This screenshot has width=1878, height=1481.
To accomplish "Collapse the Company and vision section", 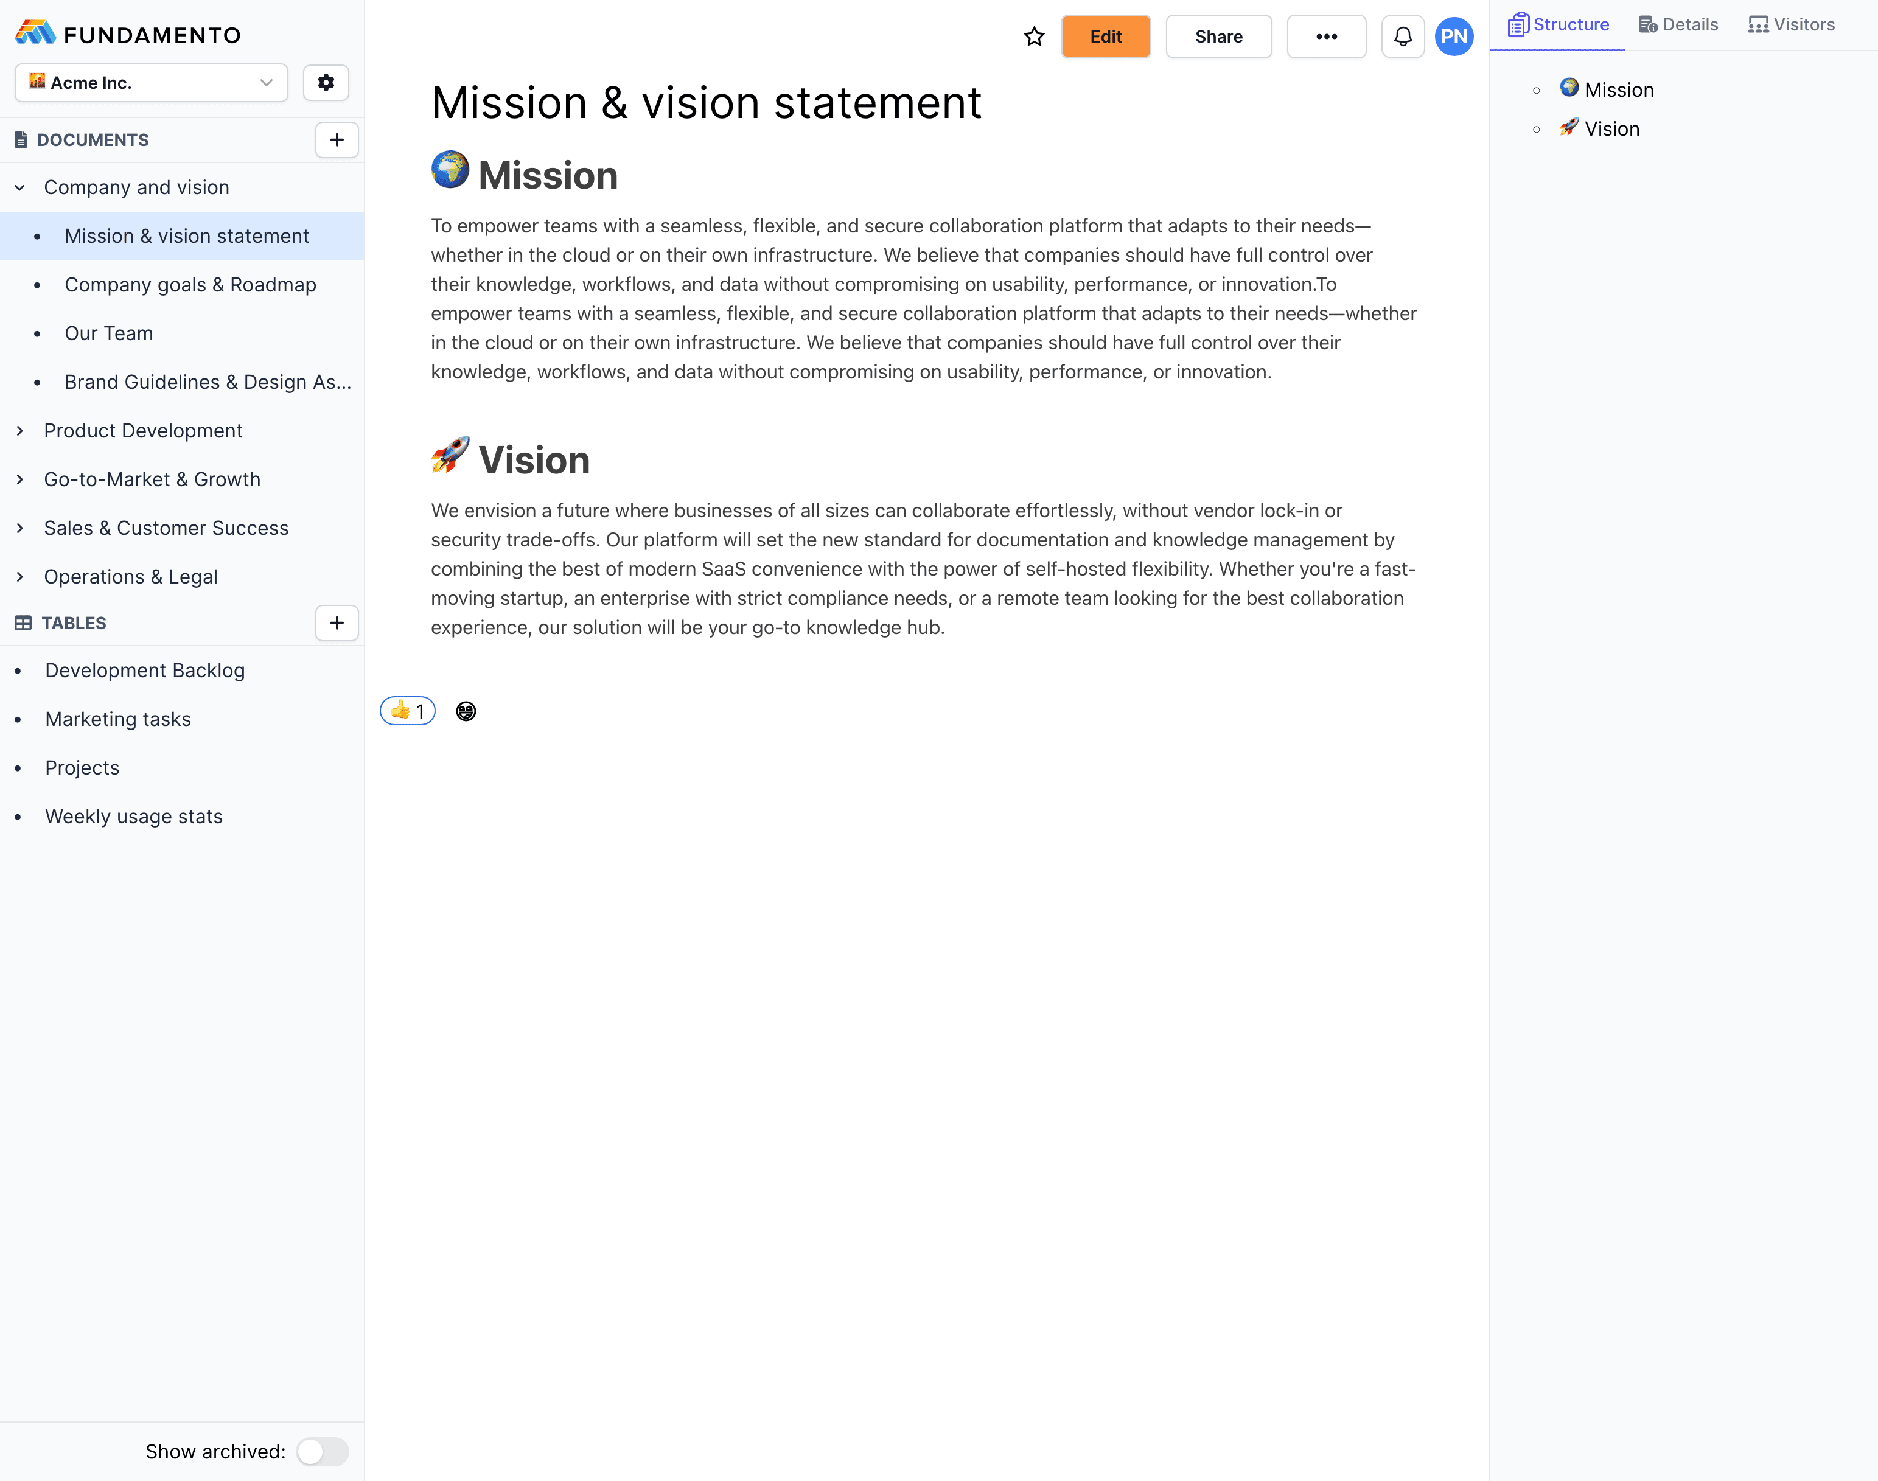I will click(20, 187).
